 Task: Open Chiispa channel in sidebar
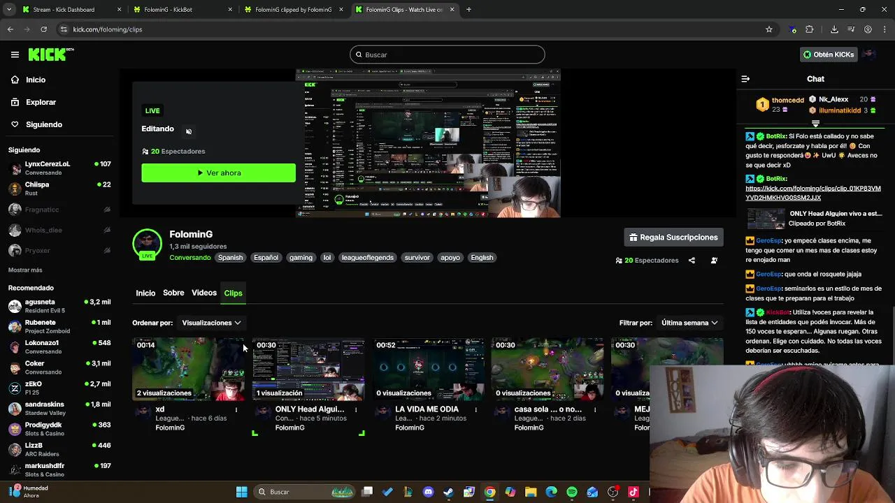coord(59,189)
